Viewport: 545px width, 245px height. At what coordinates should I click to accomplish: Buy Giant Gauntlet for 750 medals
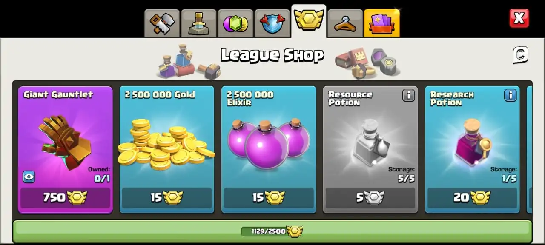[65, 198]
